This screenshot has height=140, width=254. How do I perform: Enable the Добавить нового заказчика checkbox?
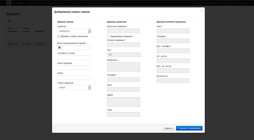59,36
